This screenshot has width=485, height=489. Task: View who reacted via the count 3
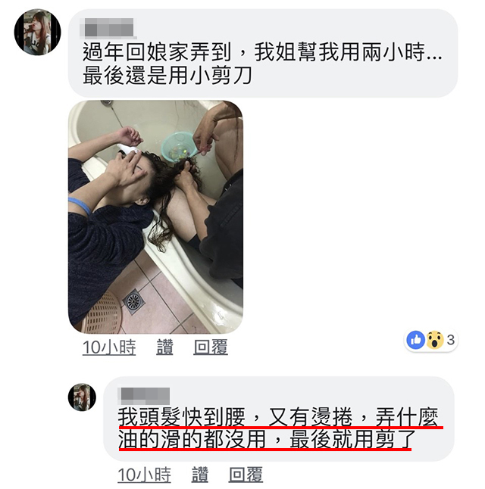pos(450,340)
